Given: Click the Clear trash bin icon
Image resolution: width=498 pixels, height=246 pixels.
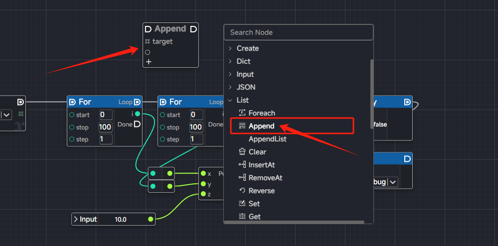Looking at the screenshot, I should coord(242,152).
